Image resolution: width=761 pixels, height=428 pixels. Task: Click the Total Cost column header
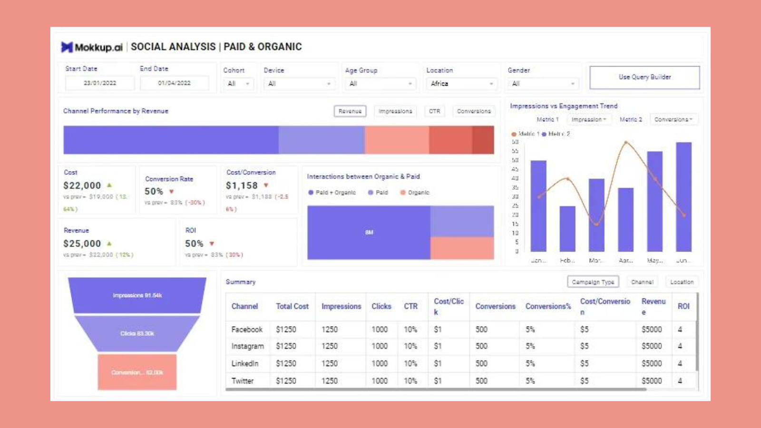[292, 307]
